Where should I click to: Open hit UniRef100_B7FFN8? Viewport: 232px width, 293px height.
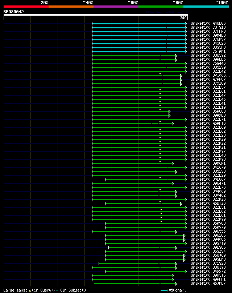coord(208,31)
